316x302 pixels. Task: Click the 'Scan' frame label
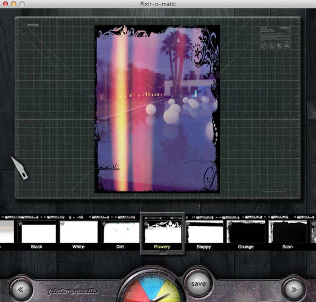coord(287,247)
